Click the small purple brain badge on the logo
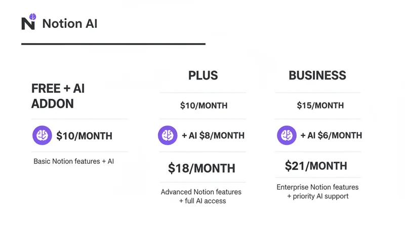 [33, 17]
